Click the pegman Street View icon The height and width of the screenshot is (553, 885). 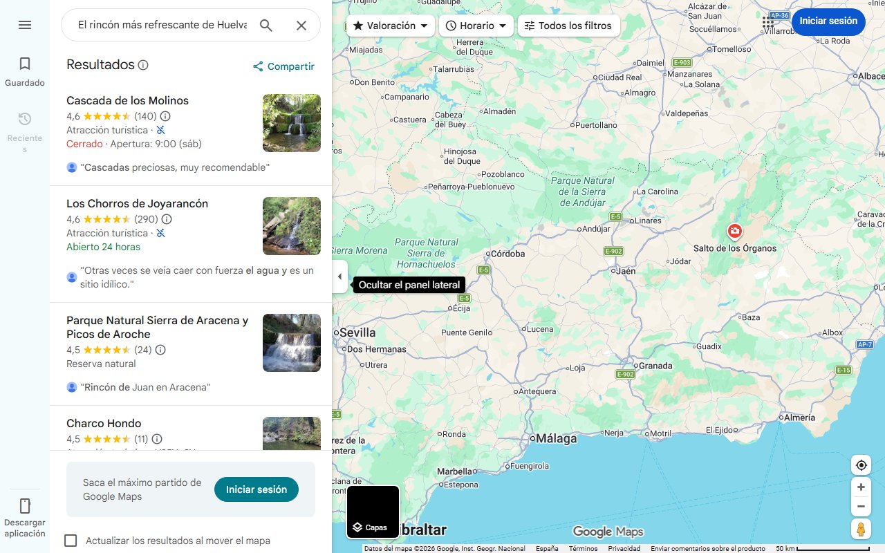pyautogui.click(x=861, y=529)
